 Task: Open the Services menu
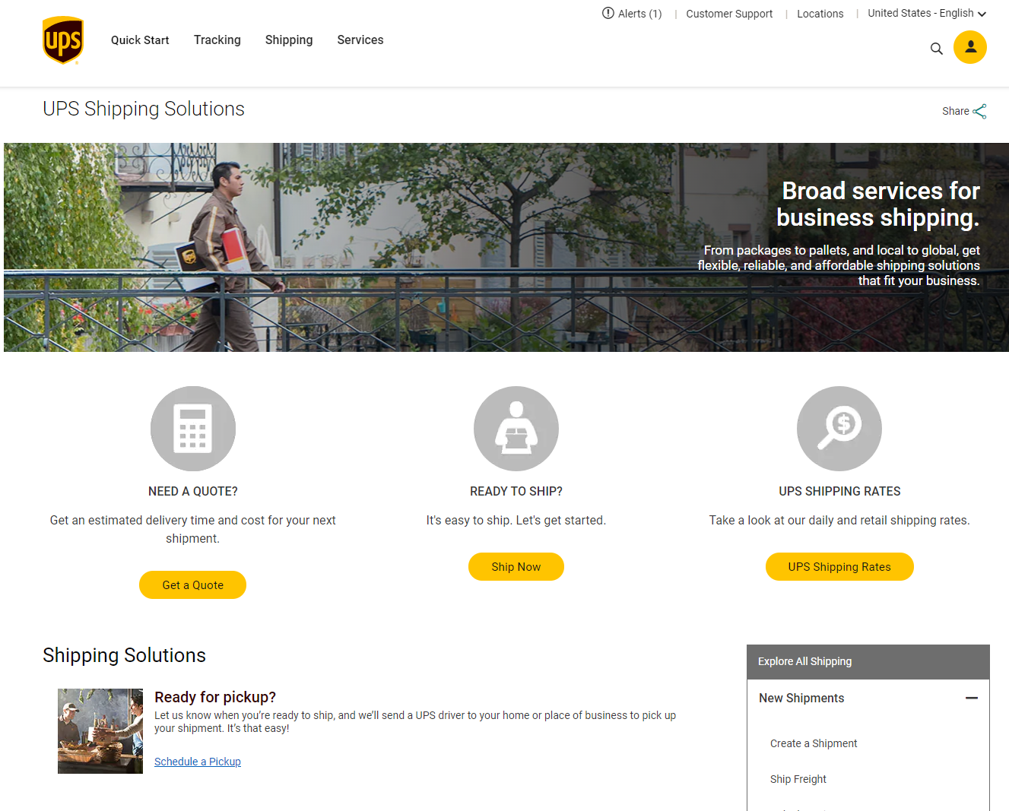[360, 40]
